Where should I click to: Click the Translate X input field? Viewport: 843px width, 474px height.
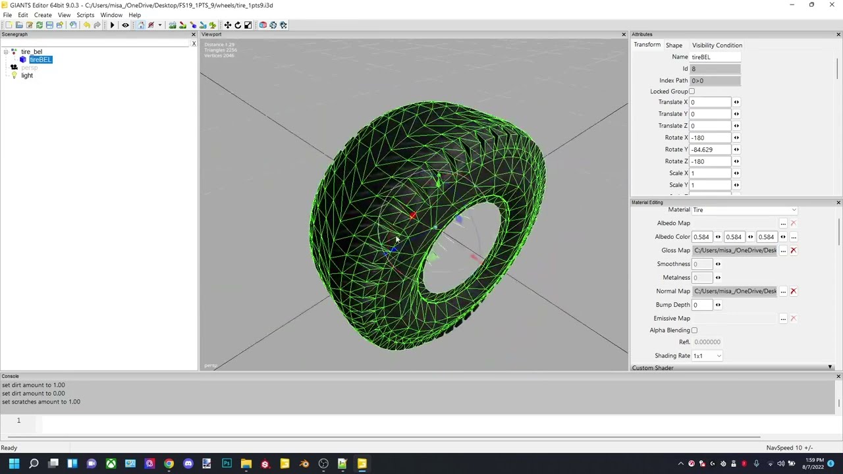click(710, 102)
